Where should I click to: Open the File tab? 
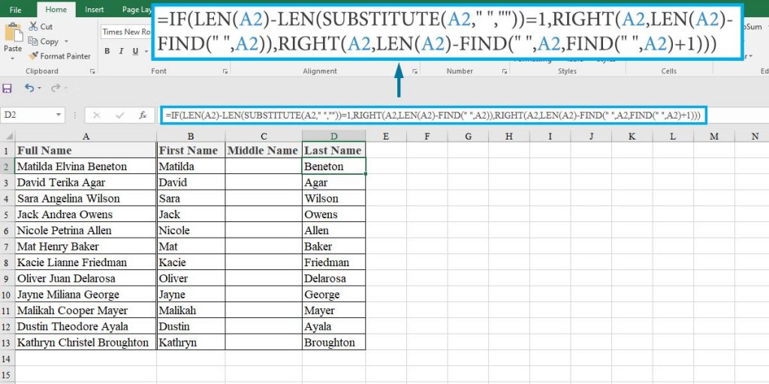[x=15, y=9]
